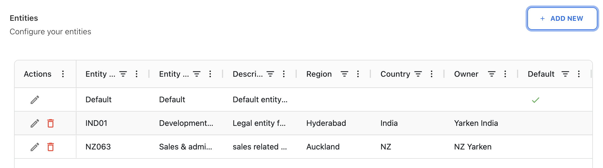
Task: Select the NZ Yarken owner cell
Action: [x=473, y=147]
